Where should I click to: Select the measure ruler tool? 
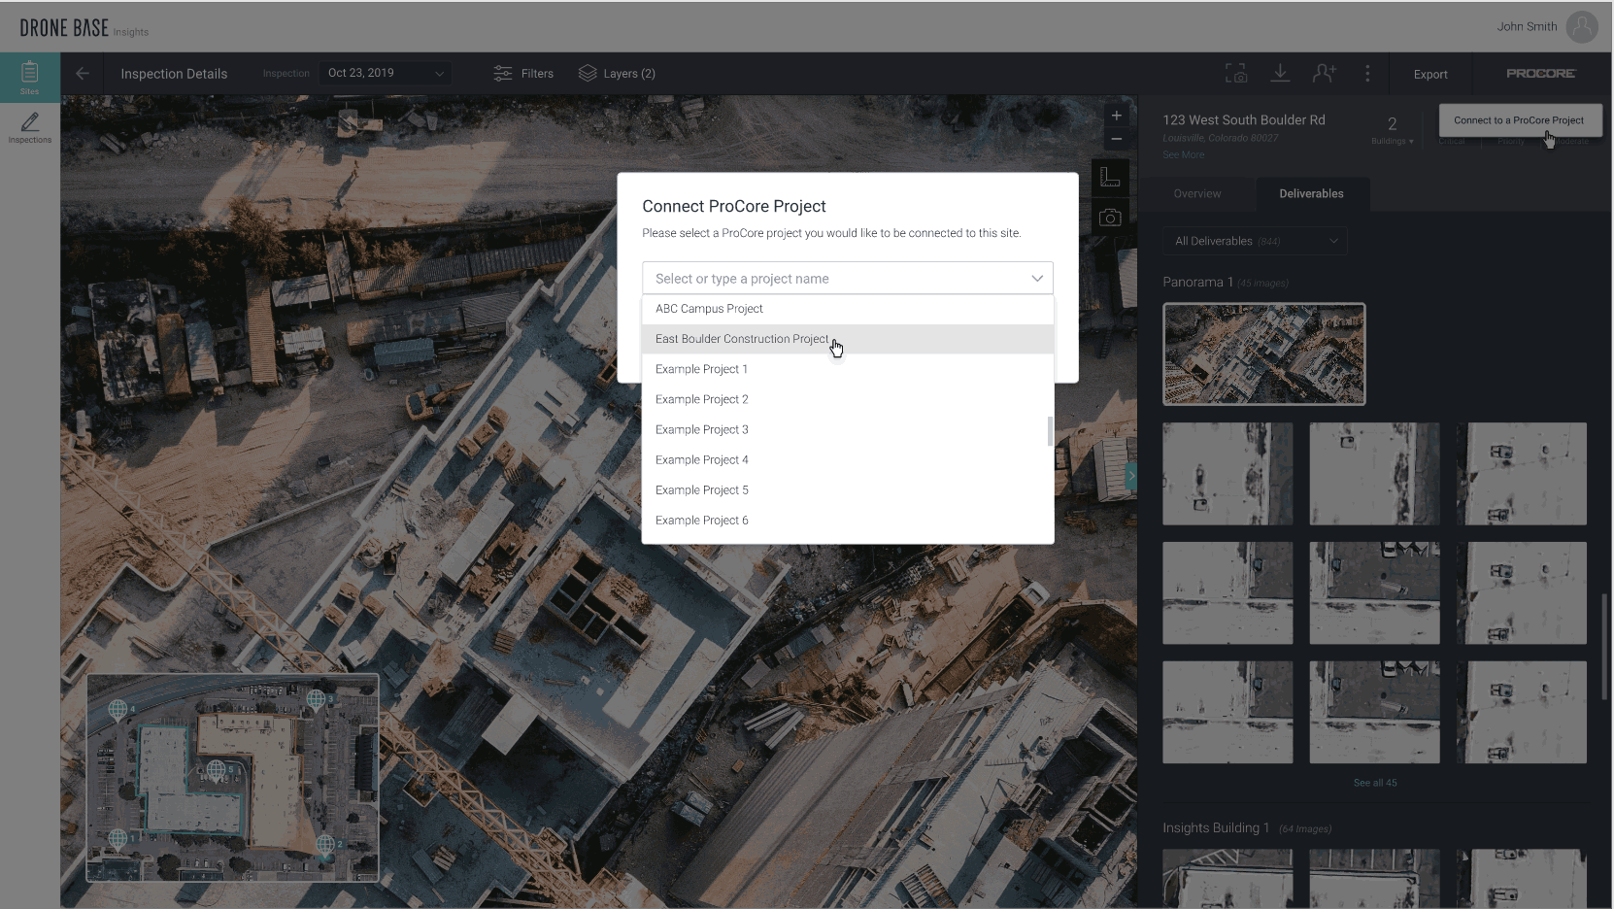tap(1110, 177)
